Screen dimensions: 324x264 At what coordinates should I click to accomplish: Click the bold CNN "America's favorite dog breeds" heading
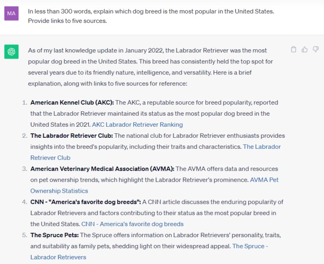coord(85,202)
